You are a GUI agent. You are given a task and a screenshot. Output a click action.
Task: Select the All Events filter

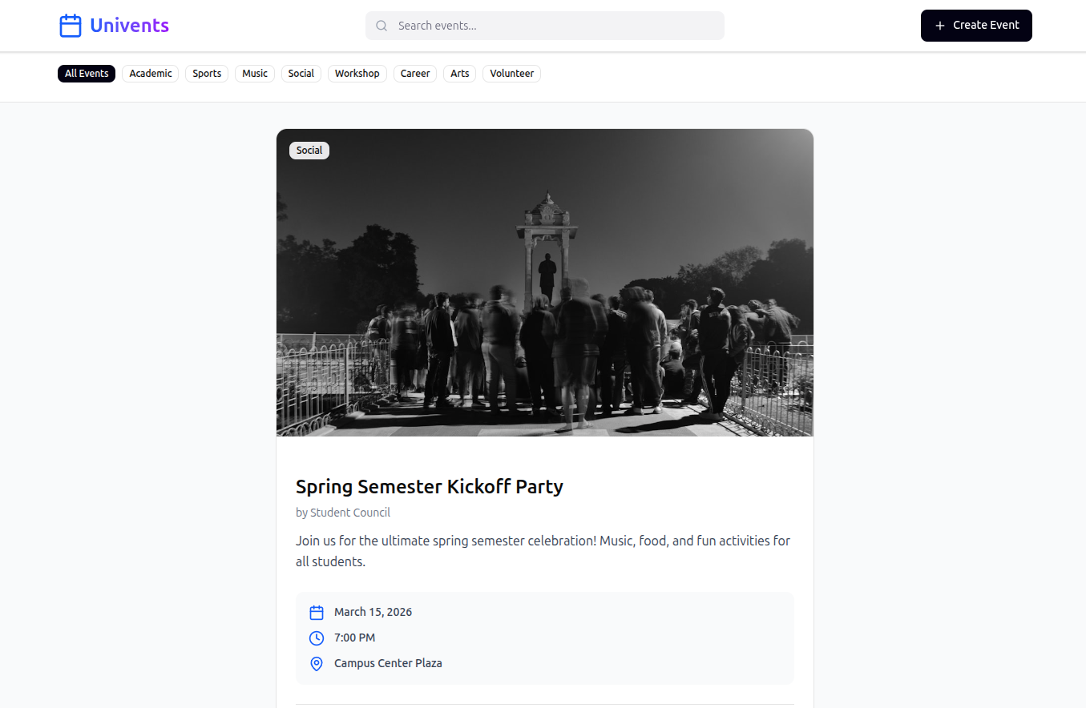coord(87,74)
